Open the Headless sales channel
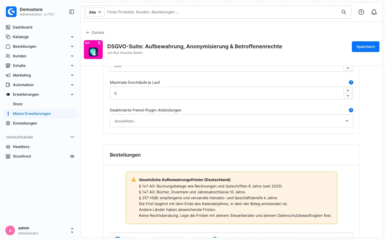Screen dimensions: 385x240 21,147
